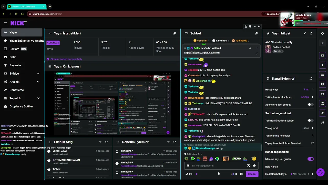Click the copy icon in the floating overlay toolbar
Image resolution: width=328 pixels, height=185 pixels.
tap(246, 26)
